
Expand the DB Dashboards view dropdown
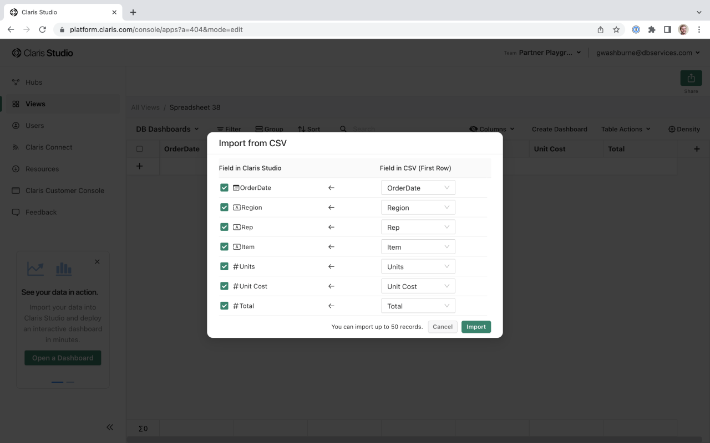[x=167, y=129]
